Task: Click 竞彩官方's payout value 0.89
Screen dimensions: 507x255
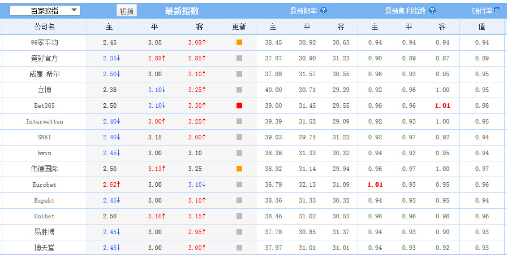Action: [x=482, y=58]
